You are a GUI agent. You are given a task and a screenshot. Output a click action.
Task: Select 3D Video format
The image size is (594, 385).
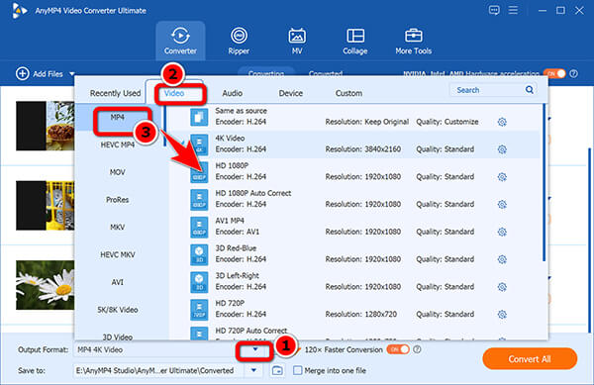[x=118, y=337]
